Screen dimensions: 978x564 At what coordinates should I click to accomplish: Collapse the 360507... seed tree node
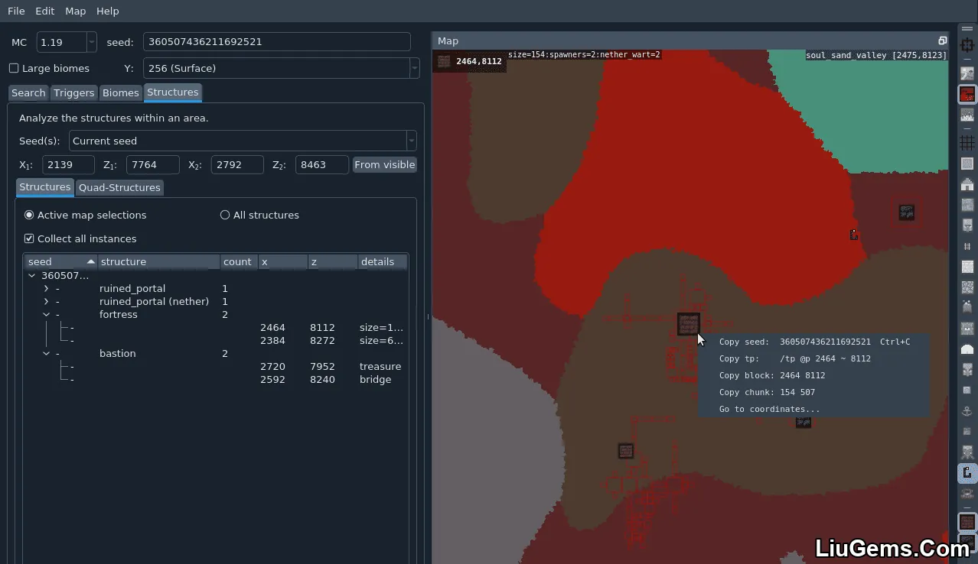pos(31,275)
